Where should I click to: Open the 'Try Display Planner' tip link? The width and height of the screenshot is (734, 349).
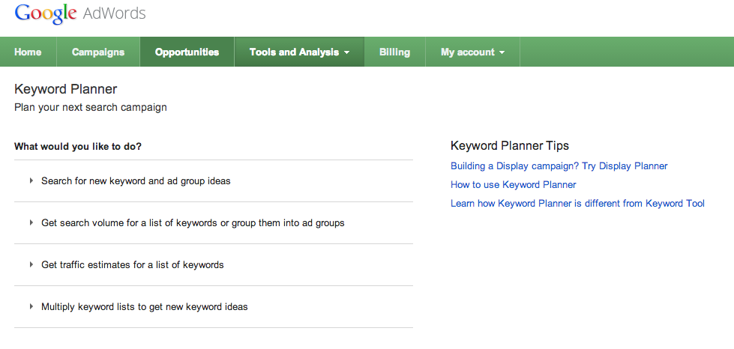tap(559, 166)
